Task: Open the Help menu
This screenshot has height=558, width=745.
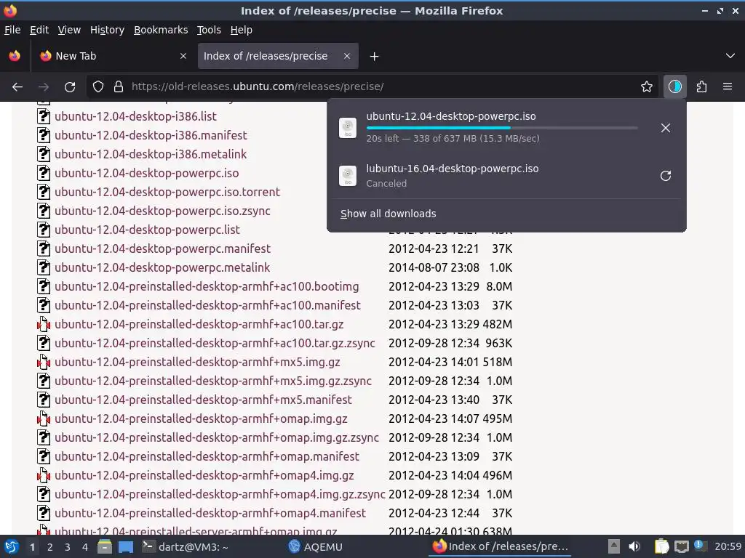Action: 242,30
